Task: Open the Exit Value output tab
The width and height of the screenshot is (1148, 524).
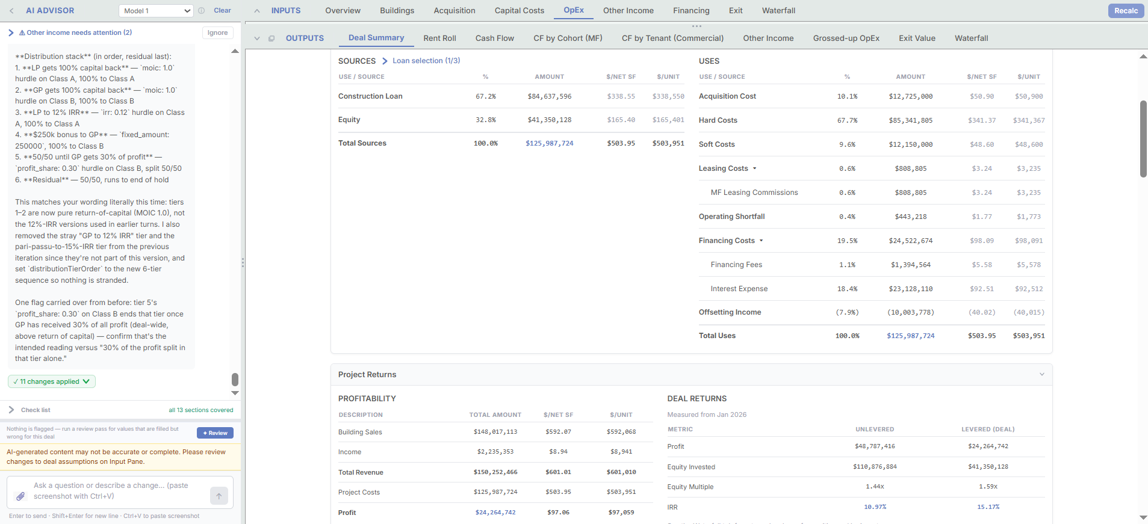Action: [917, 38]
